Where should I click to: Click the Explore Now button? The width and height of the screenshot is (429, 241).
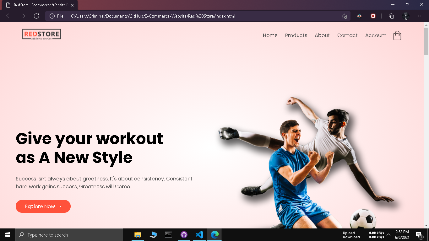pos(43,206)
